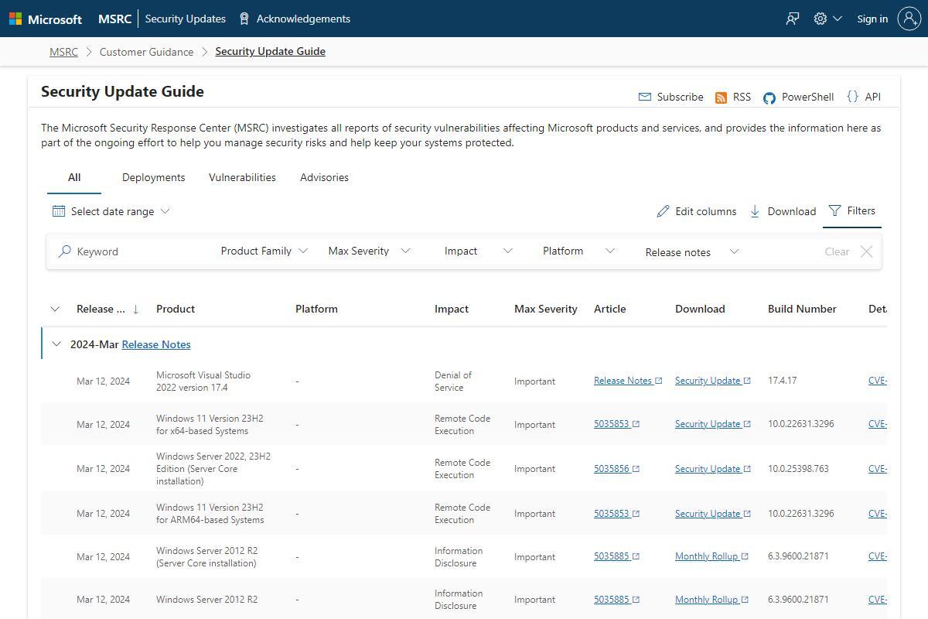Image resolution: width=928 pixels, height=619 pixels.
Task: Open the Release notes filter dropdown
Action: (x=692, y=251)
